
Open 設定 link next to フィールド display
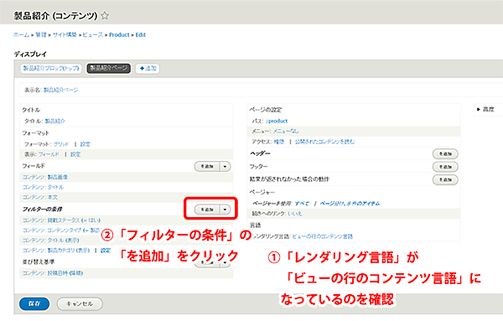[x=75, y=154]
